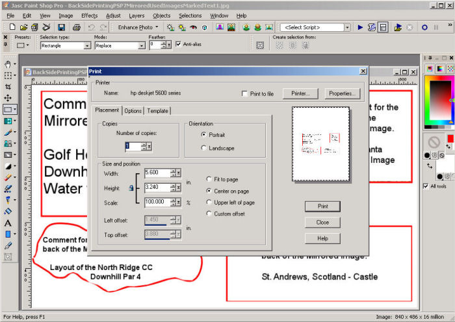Screen dimensions: 455x322
Task: Select the Move tool in the left toolbar
Action: 8,98
